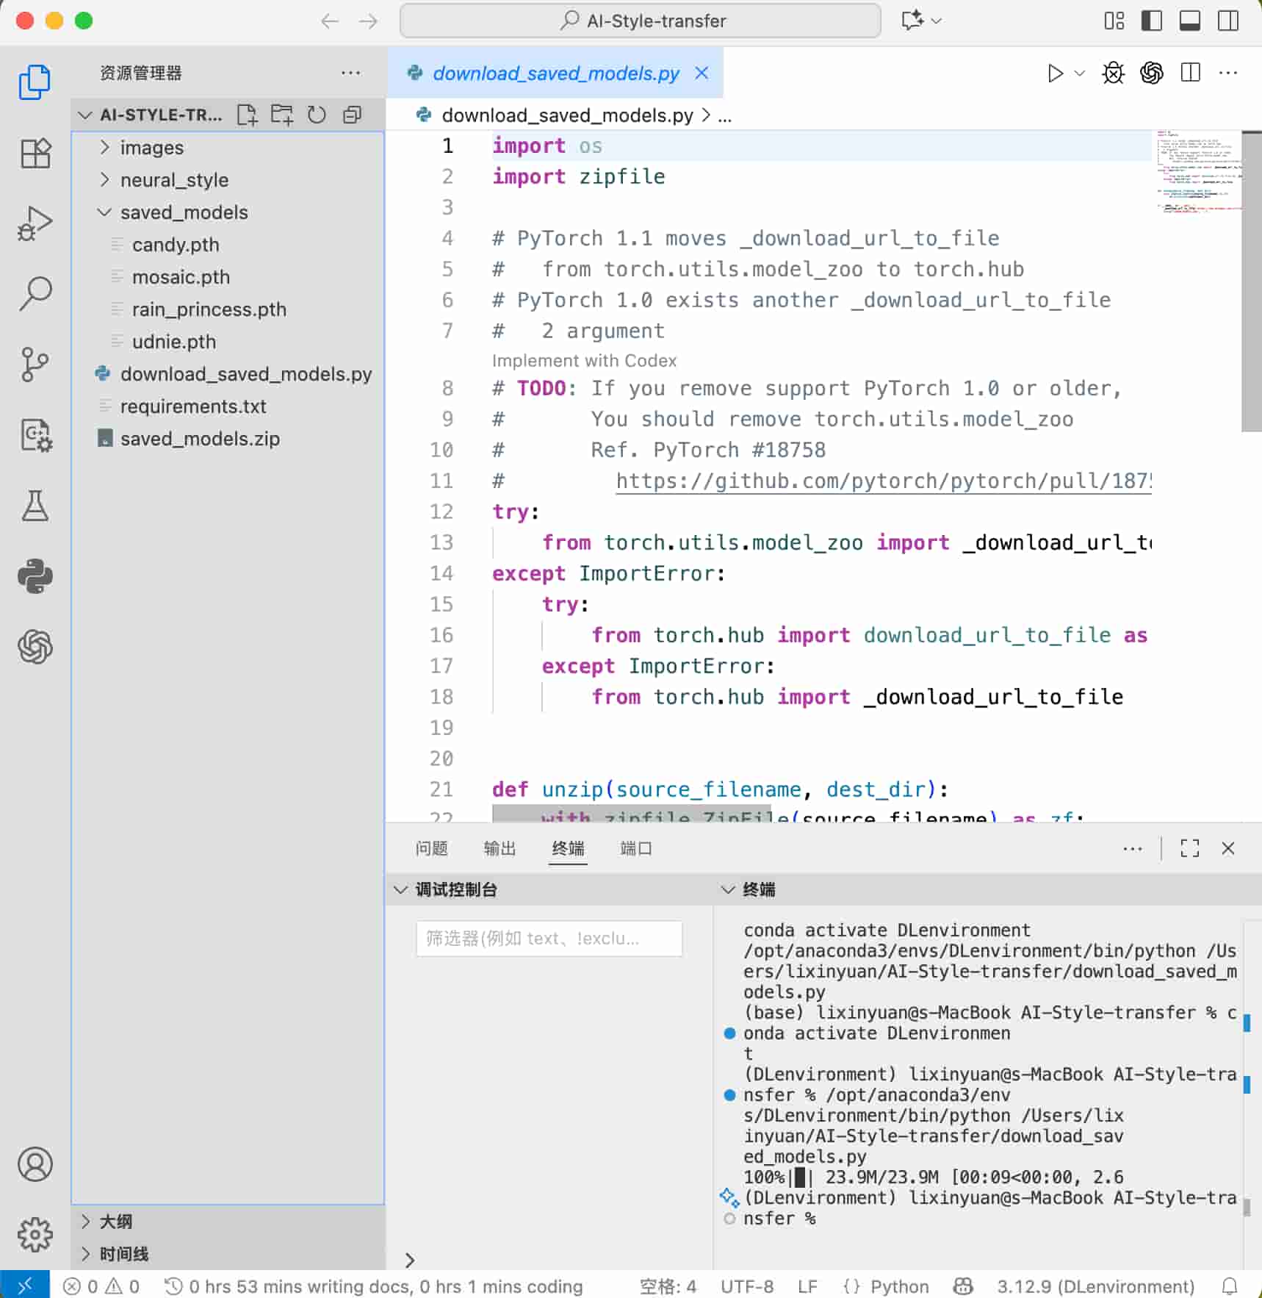
Task: Open the Extensions view in activity bar
Action: [x=35, y=153]
